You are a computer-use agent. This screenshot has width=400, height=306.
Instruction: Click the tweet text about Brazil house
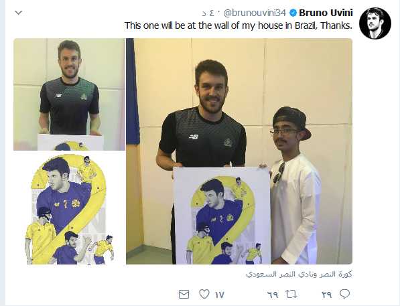click(x=239, y=25)
